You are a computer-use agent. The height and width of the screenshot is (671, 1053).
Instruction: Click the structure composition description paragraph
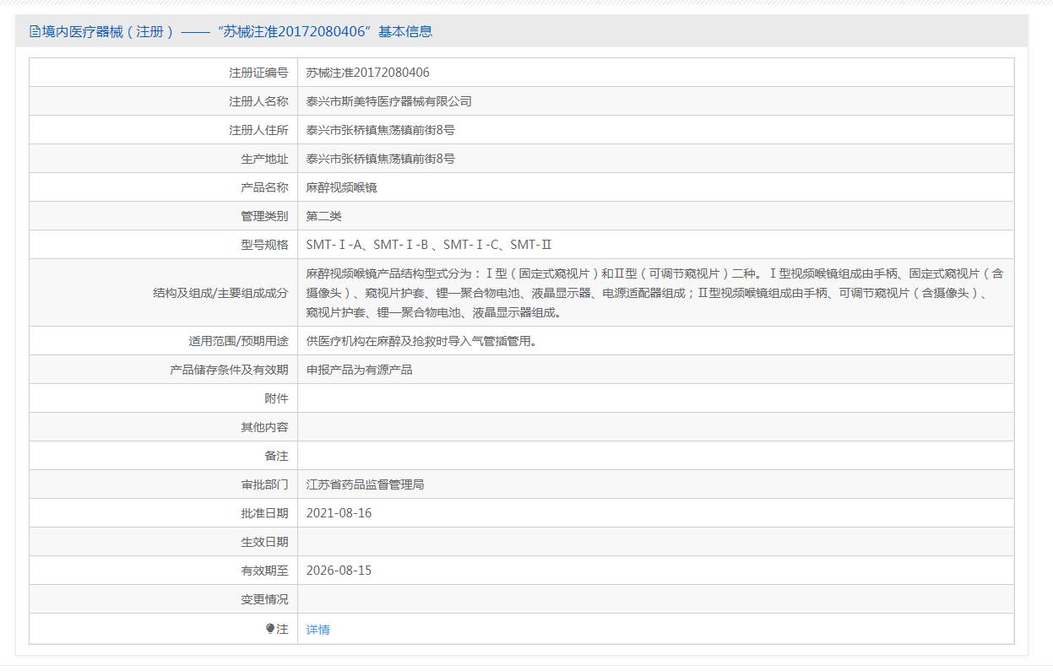click(x=654, y=293)
